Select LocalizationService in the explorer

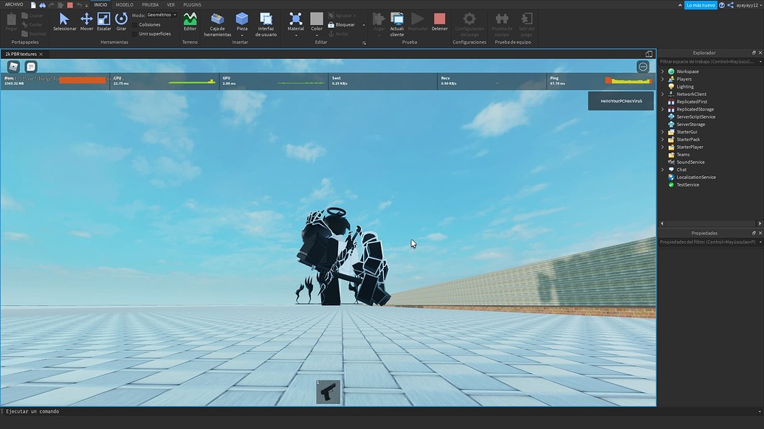point(696,177)
